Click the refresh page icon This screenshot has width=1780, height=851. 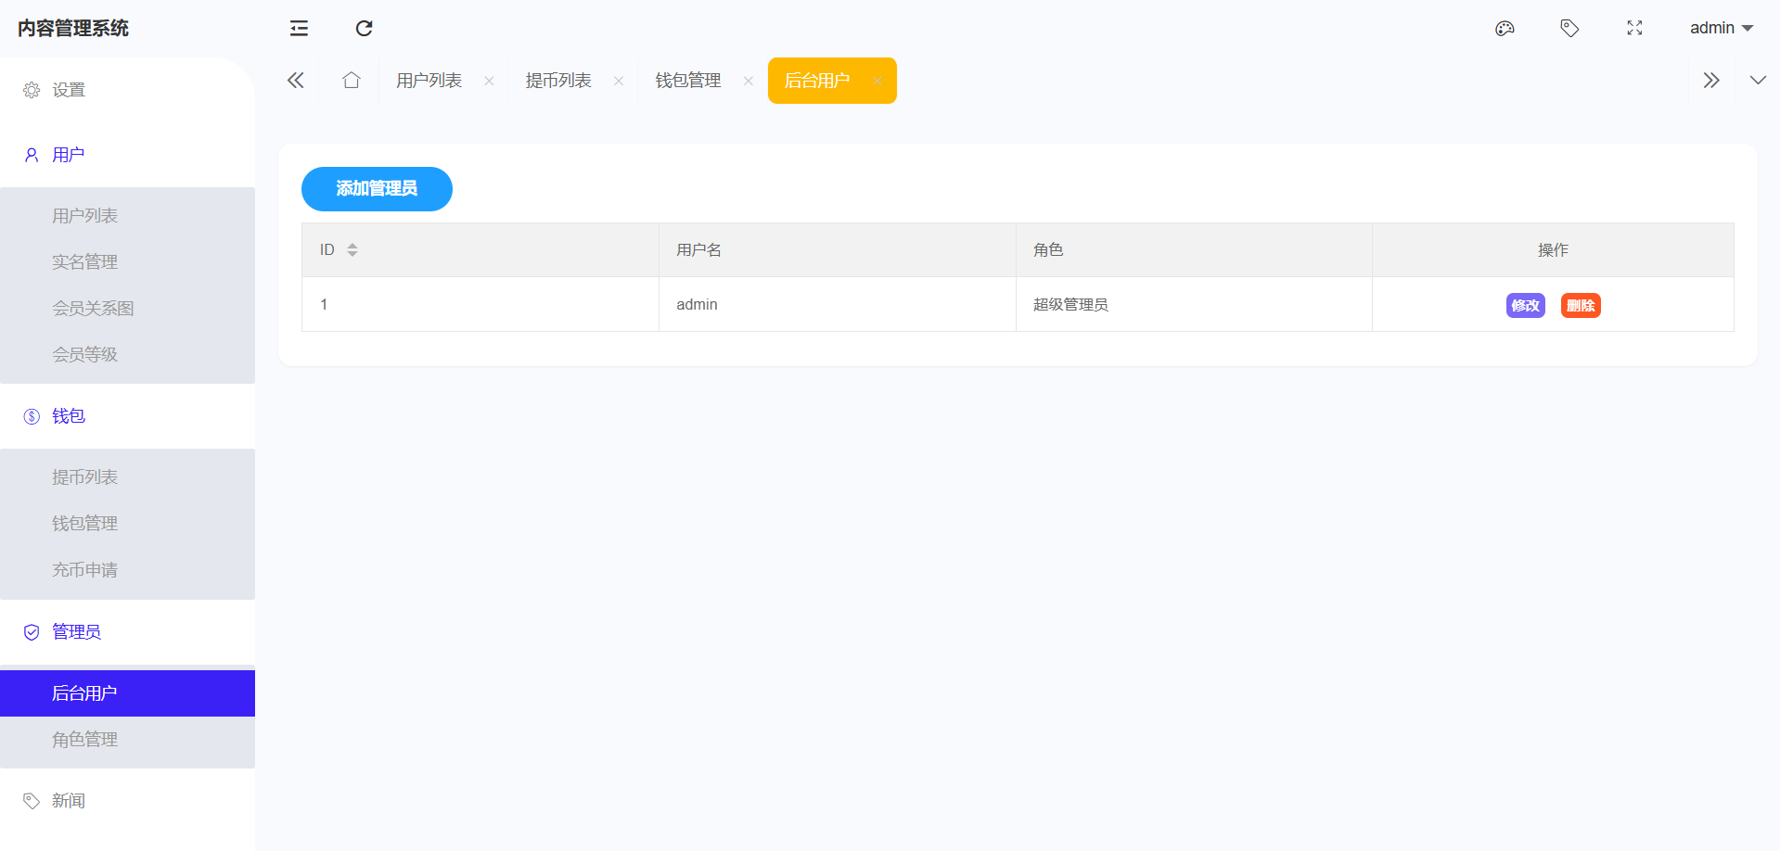pos(364,29)
